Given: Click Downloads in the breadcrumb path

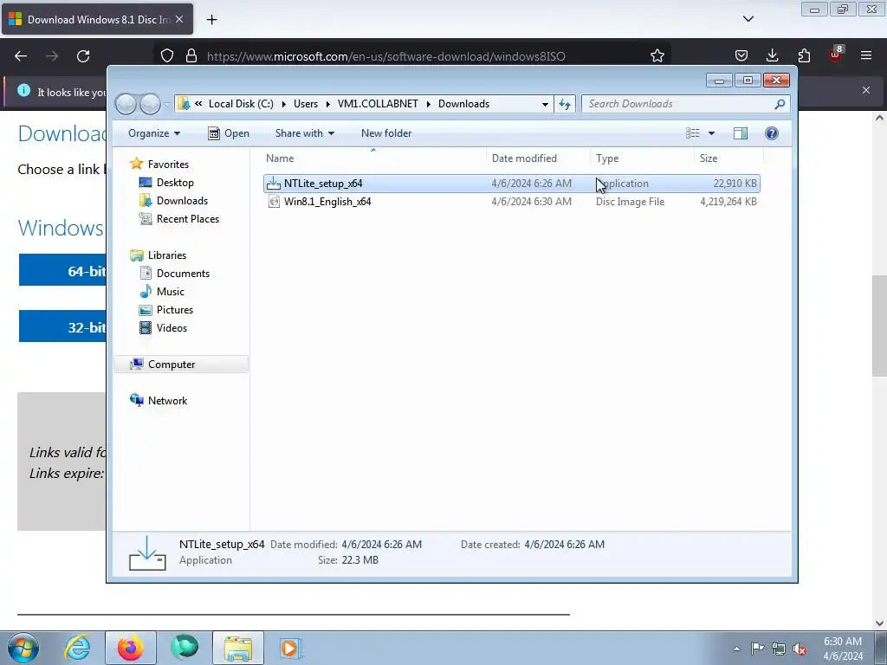Looking at the screenshot, I should (x=464, y=104).
